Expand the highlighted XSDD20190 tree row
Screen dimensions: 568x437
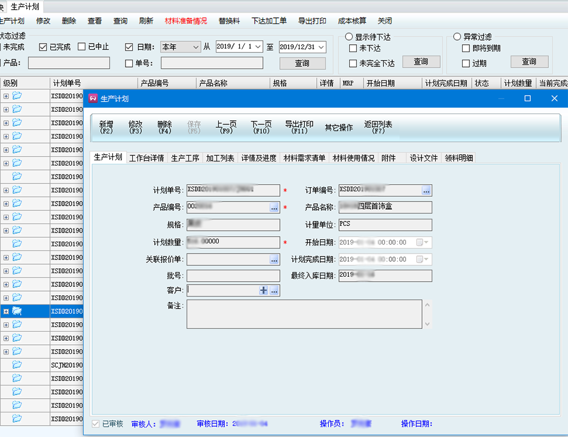coord(6,311)
